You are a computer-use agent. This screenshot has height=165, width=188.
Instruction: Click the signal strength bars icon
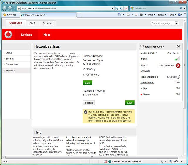tap(177, 59)
